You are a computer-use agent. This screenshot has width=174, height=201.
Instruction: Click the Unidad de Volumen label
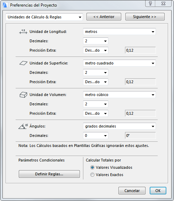pos(48,95)
